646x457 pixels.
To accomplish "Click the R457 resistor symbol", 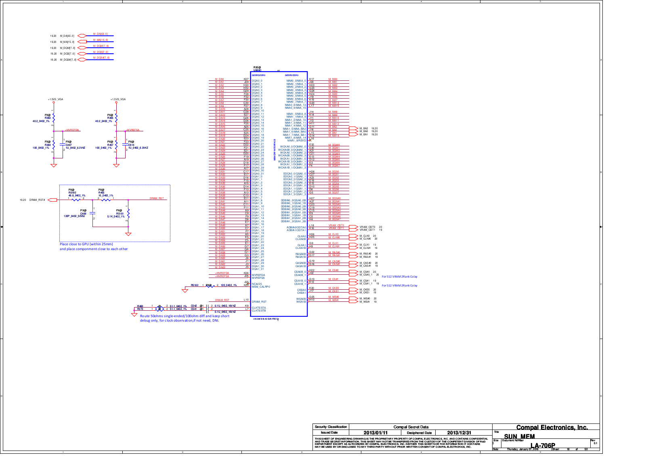I will click(116, 144).
